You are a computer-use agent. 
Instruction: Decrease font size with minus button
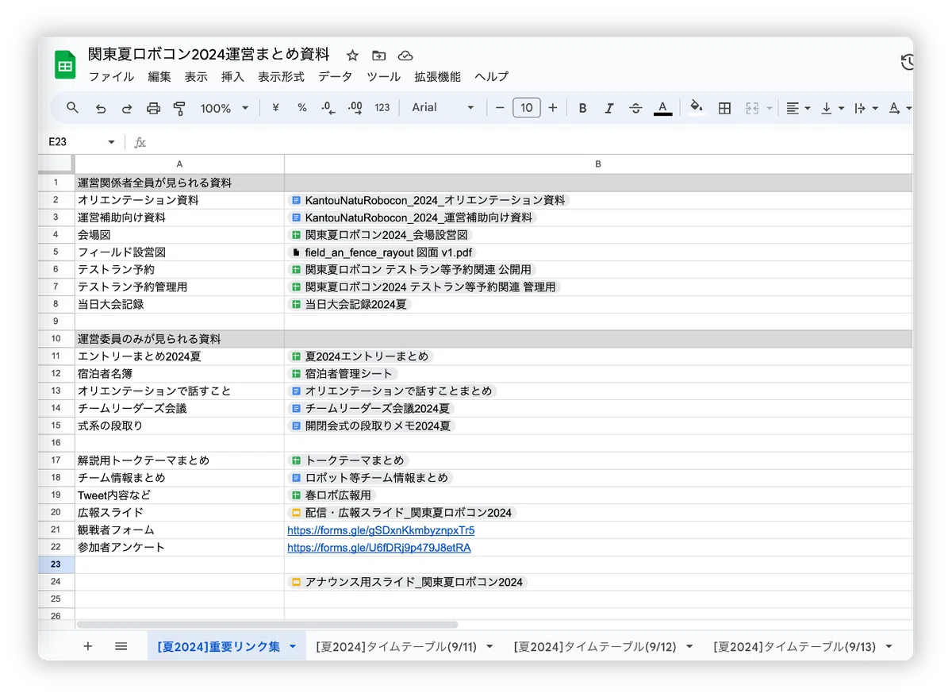[x=500, y=108]
